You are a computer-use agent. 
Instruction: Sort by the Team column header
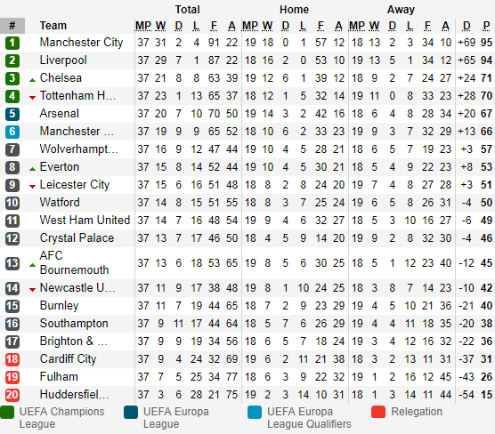coord(53,26)
